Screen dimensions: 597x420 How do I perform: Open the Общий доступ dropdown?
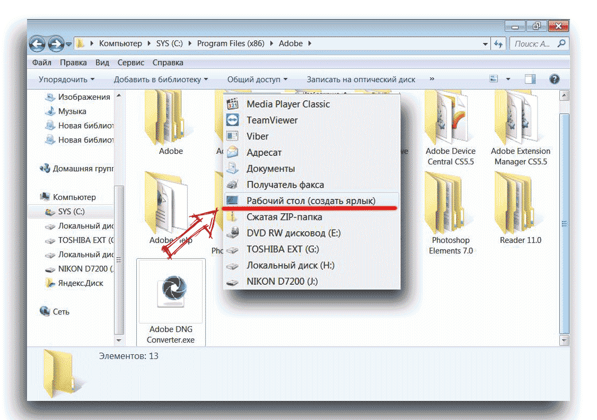coord(257,79)
